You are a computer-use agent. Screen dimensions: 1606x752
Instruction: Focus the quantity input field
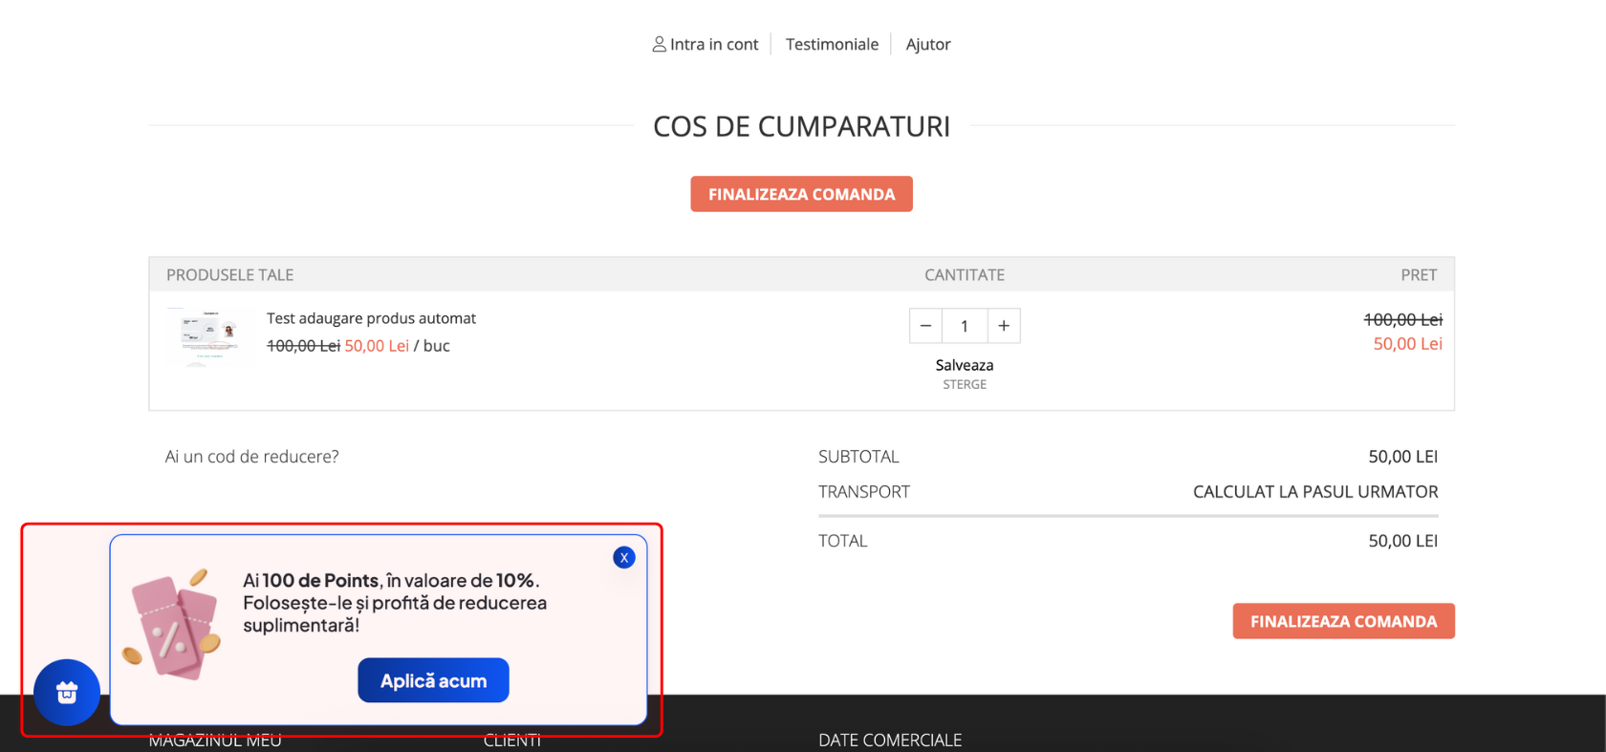(x=965, y=326)
